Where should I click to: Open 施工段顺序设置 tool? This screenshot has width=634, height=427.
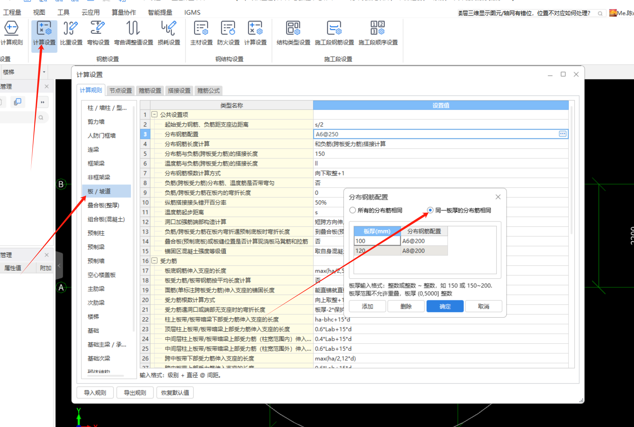point(378,33)
